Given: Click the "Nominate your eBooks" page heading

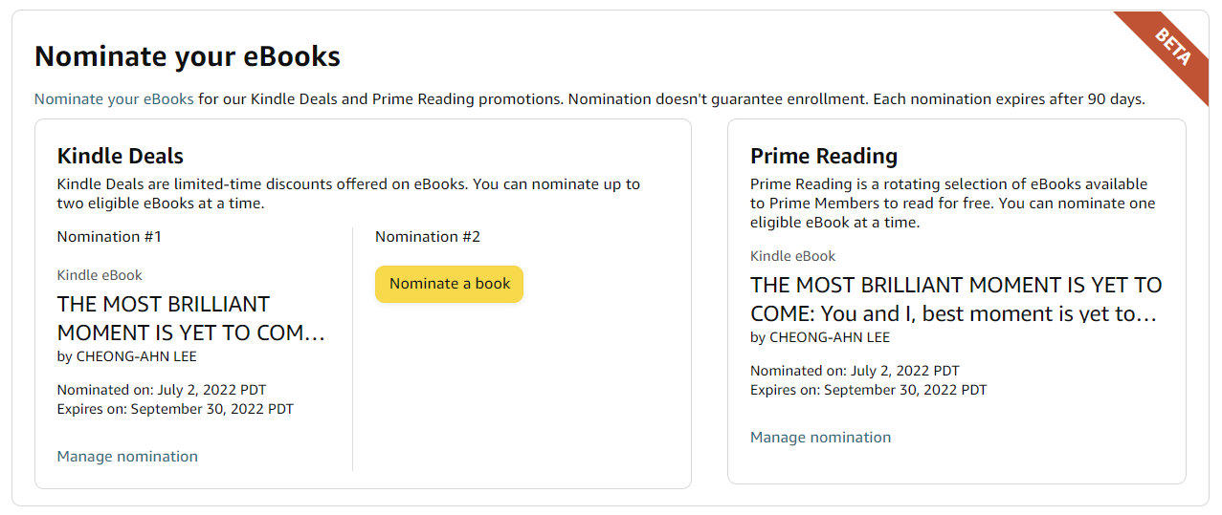Looking at the screenshot, I should pyautogui.click(x=188, y=57).
